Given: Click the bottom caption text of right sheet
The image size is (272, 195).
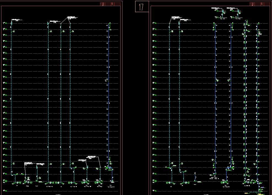Looking at the screenshot, I should (205, 194).
